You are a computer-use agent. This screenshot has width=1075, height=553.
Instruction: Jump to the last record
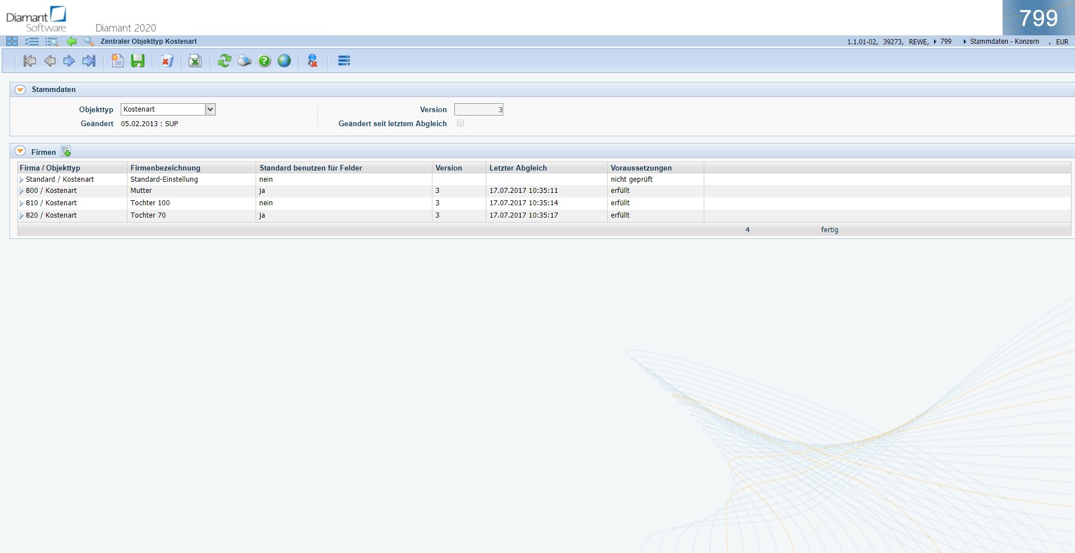pos(89,61)
